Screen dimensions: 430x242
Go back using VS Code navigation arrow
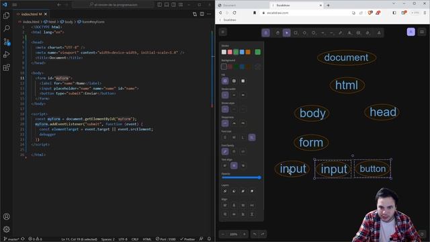59,5
